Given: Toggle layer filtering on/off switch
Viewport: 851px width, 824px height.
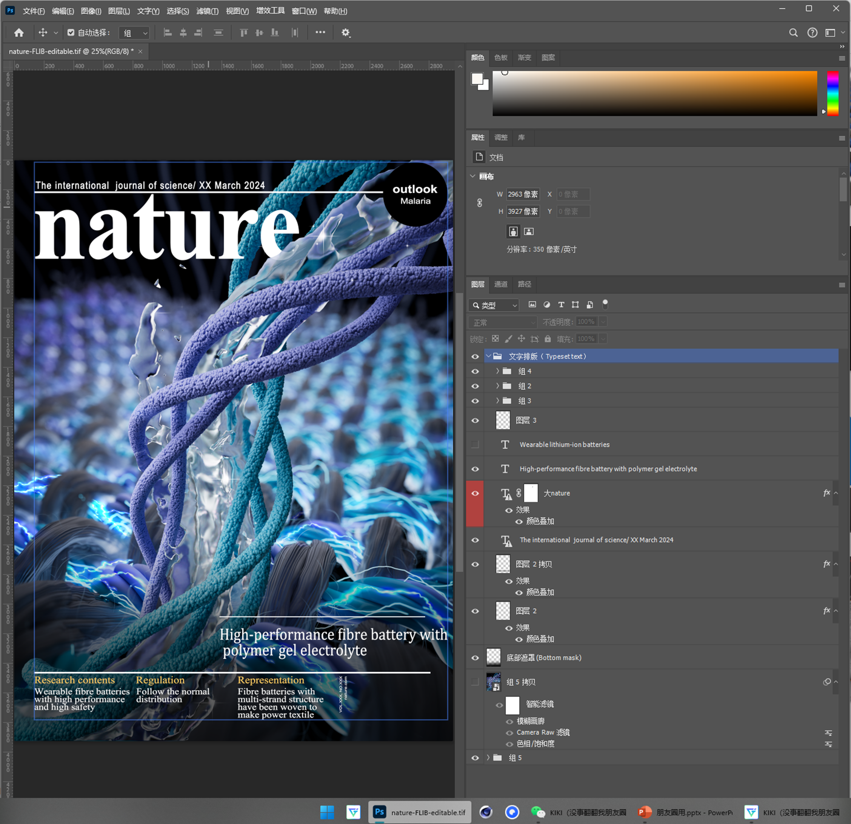Looking at the screenshot, I should (x=605, y=304).
